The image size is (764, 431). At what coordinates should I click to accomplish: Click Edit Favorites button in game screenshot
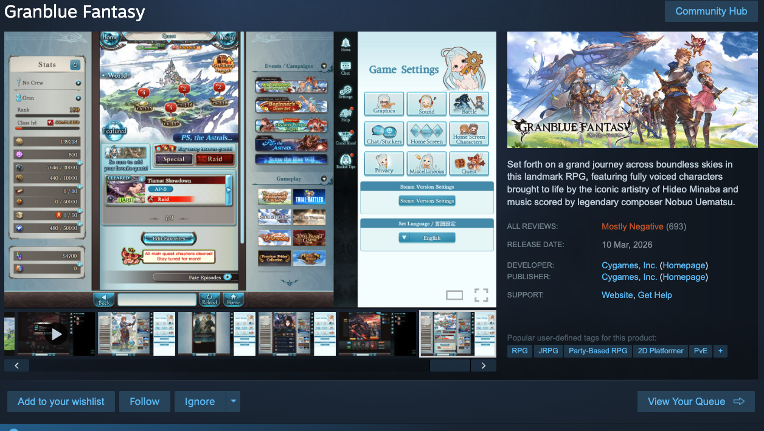pyautogui.click(x=169, y=238)
